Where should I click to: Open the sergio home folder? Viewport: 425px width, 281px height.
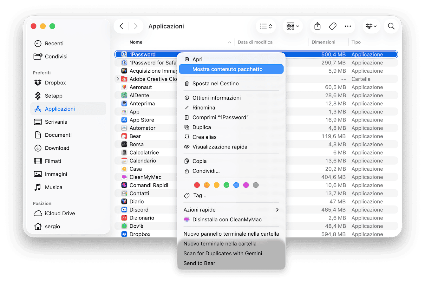coord(68,226)
